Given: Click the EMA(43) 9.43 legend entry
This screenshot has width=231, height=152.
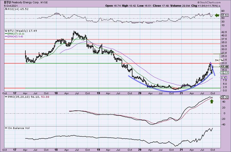Looking at the screenshot, I should 14,36.
